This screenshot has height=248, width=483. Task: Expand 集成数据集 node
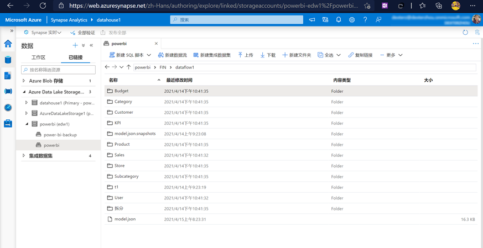point(24,156)
